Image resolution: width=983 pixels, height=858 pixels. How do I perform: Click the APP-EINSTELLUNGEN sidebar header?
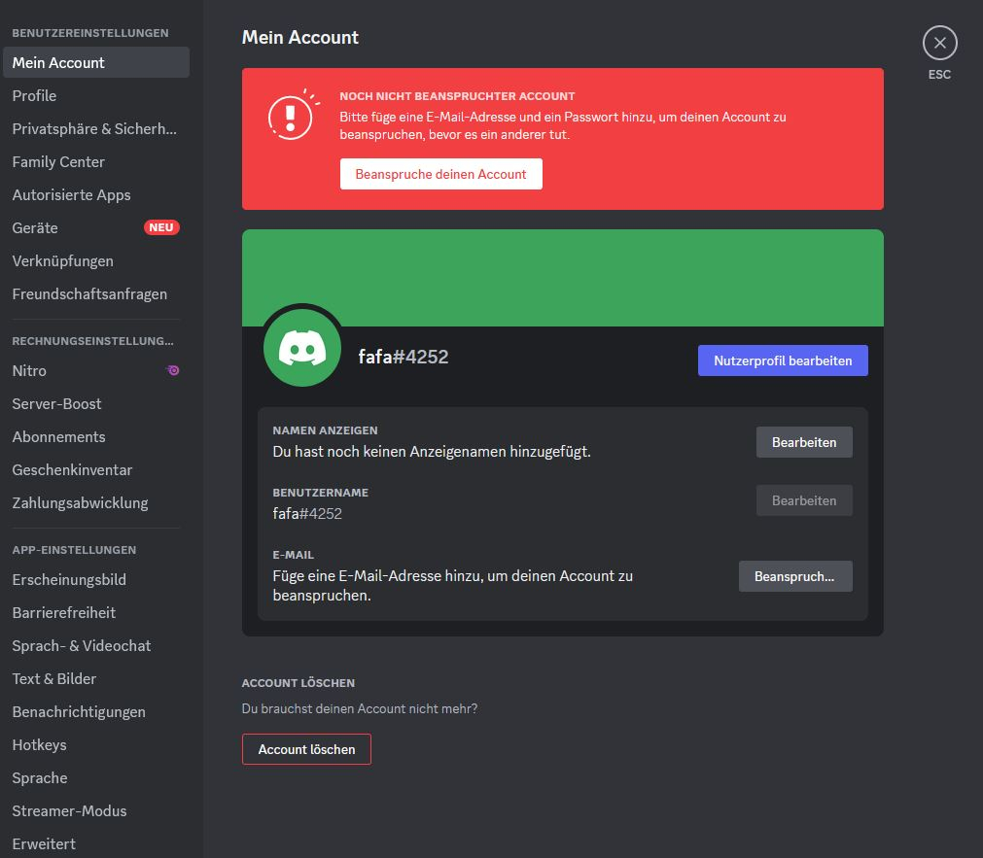point(74,550)
